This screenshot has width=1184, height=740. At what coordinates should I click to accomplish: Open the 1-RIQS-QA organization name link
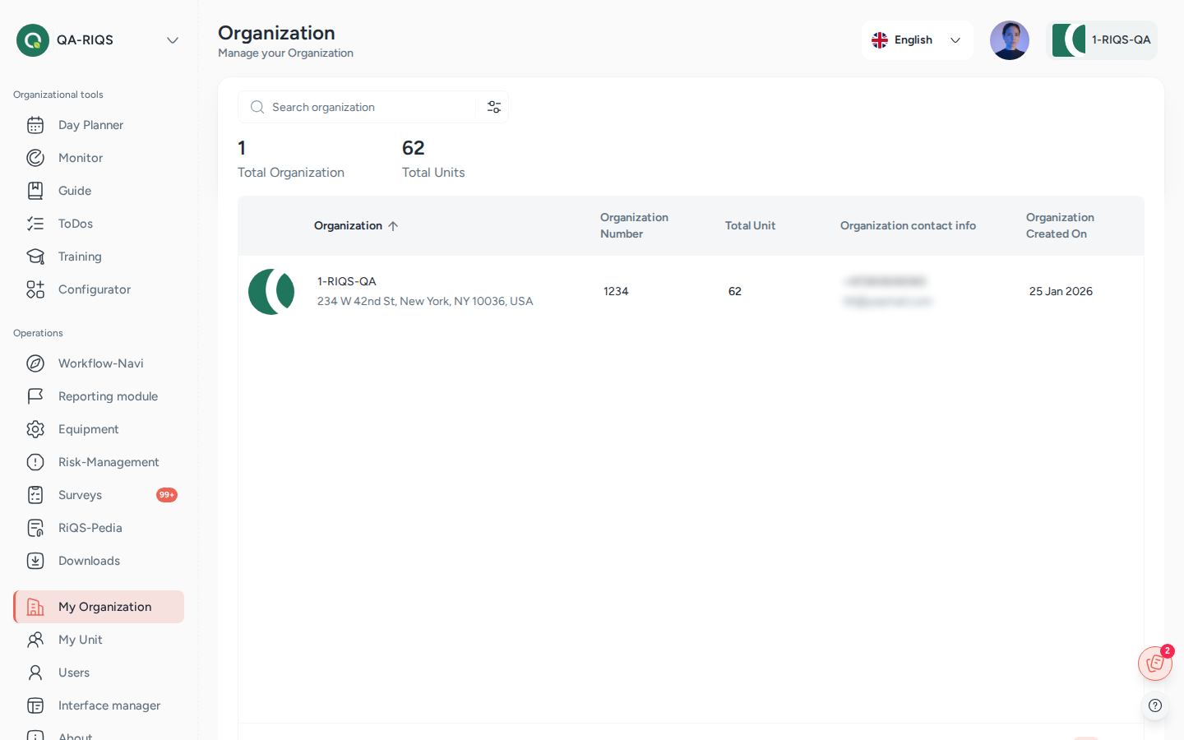point(347,281)
